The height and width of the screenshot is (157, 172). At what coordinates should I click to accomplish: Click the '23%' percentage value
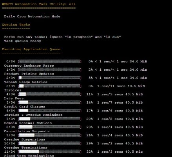(90, 127)
